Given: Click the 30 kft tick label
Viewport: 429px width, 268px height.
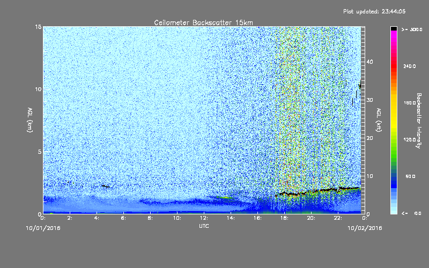Looking at the screenshot, I should pos(369,100).
